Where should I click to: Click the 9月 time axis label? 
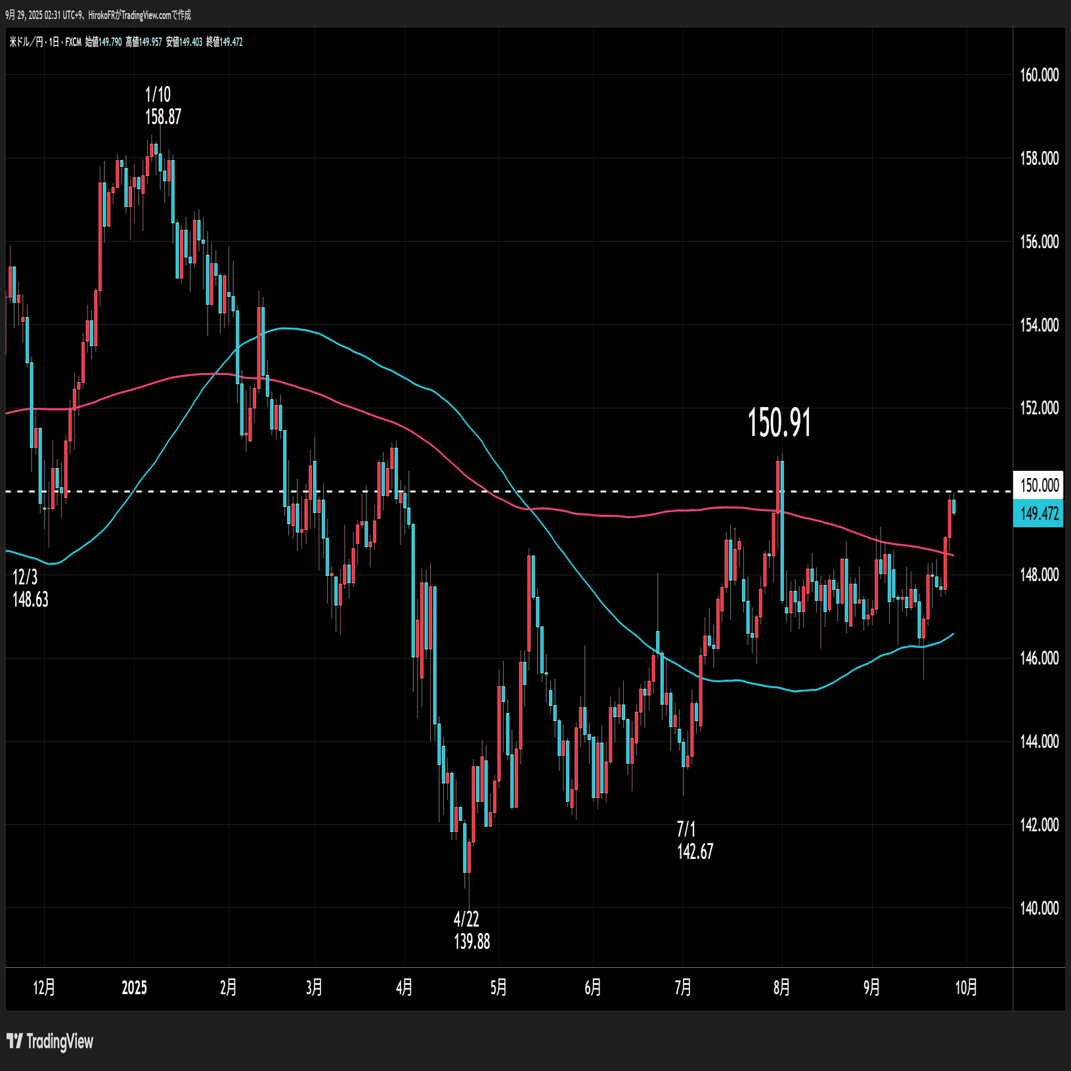click(x=871, y=988)
